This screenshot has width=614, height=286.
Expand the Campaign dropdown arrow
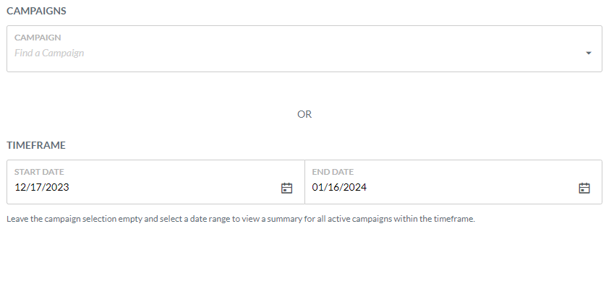588,53
